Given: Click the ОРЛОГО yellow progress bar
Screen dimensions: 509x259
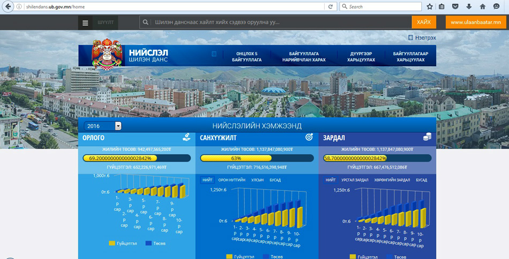Looking at the screenshot, I should 120,158.
